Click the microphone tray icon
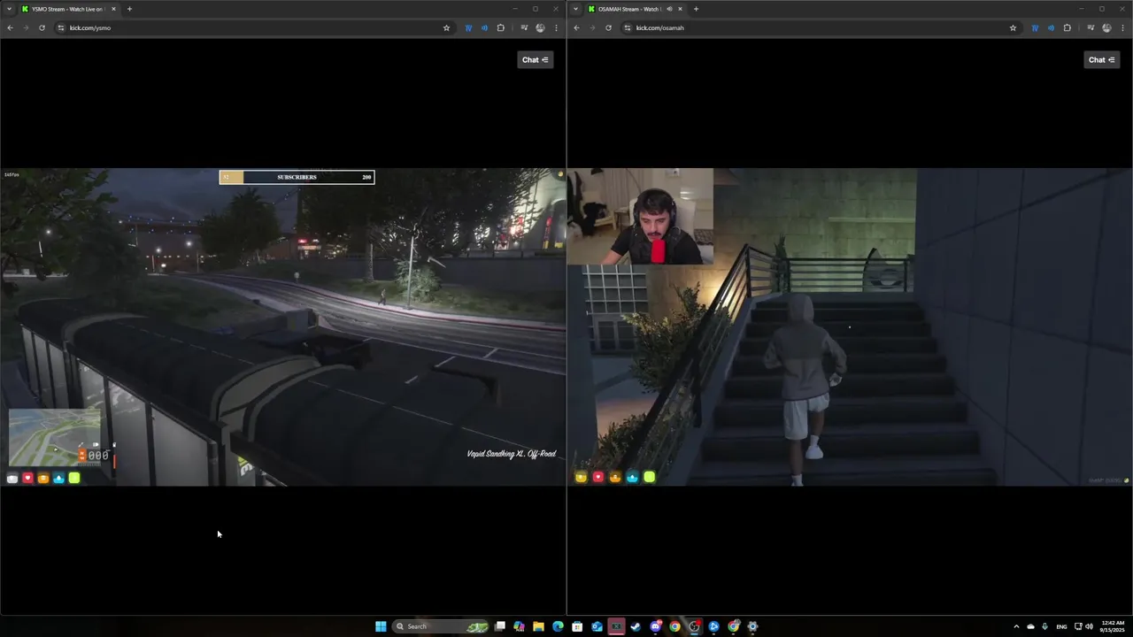This screenshot has width=1133, height=637. coord(1044,626)
